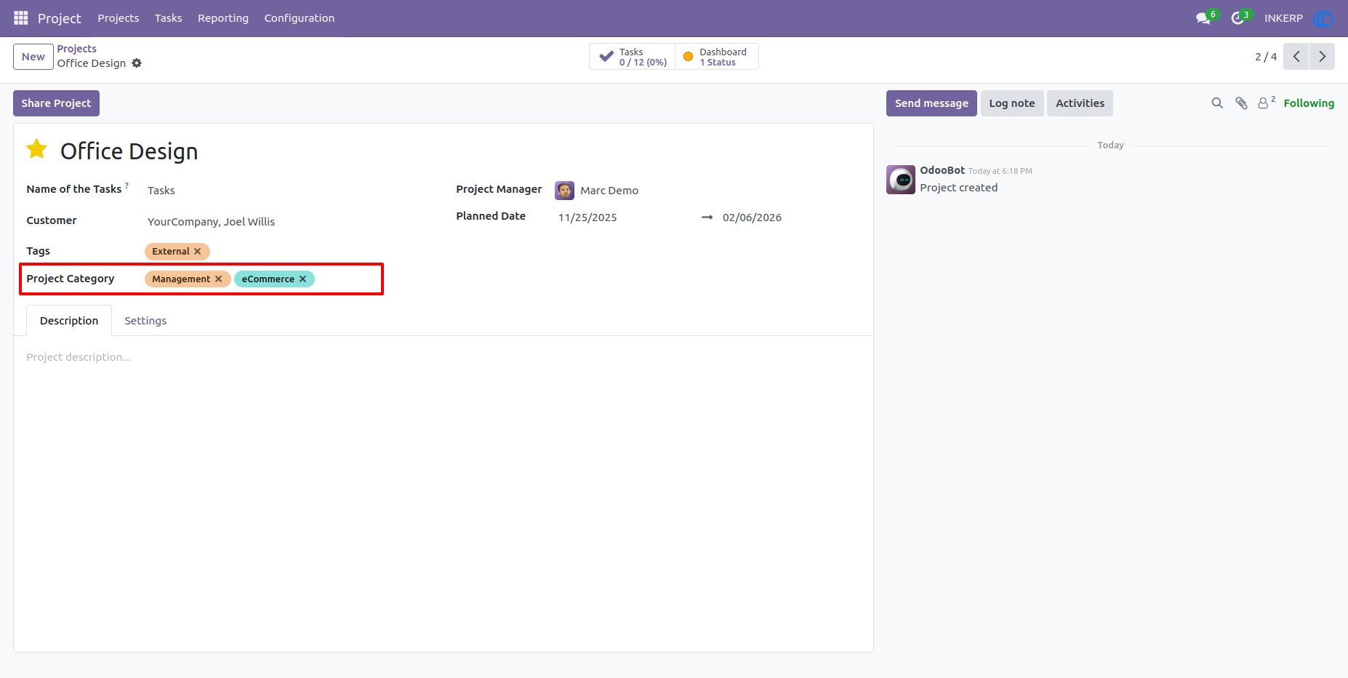Image resolution: width=1348 pixels, height=678 pixels.
Task: Open the Projects menu
Action: tap(119, 18)
